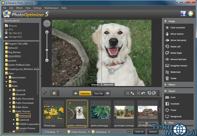Open the File menu

(x=5, y=8)
